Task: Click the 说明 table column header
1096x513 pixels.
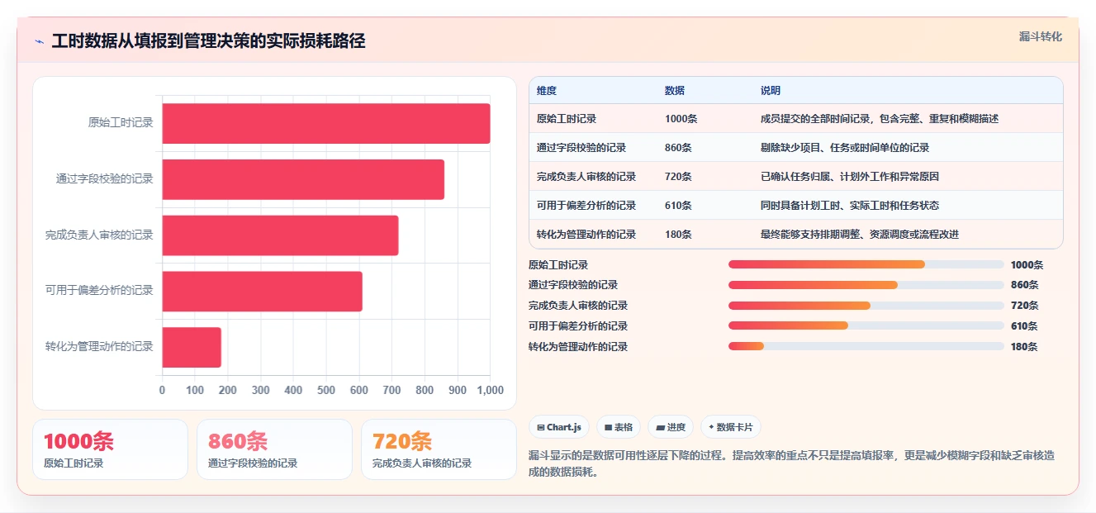Action: point(771,91)
